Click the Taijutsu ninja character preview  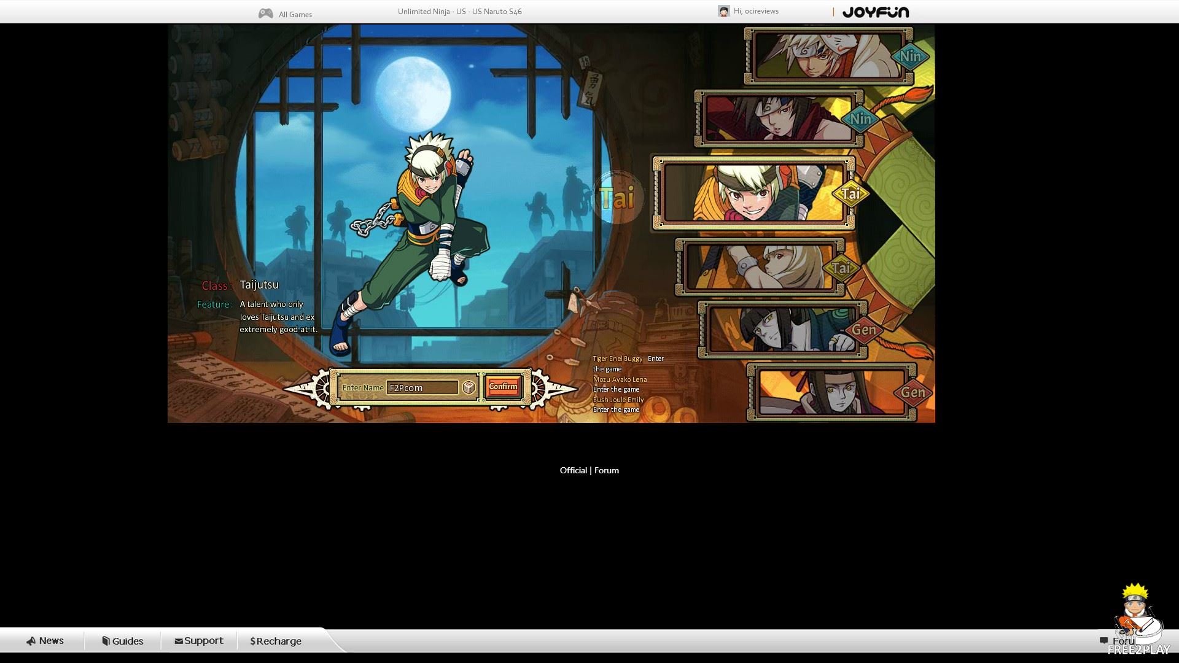point(410,242)
